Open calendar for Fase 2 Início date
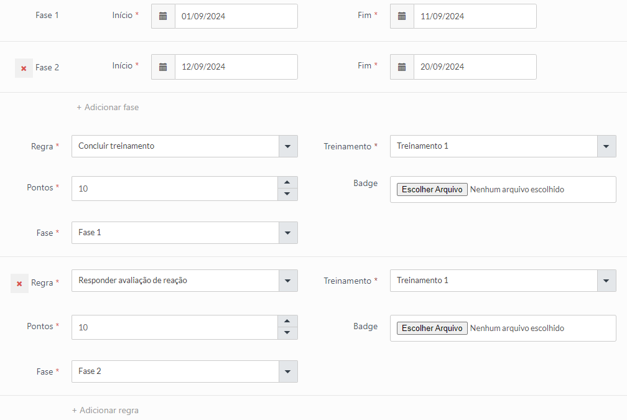Image resolution: width=627 pixels, height=420 pixels. pyautogui.click(x=163, y=67)
